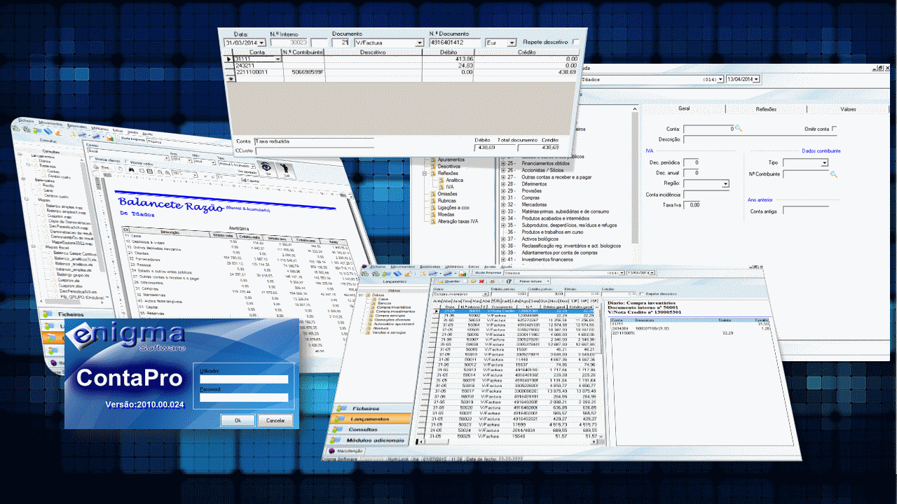
Task: Click the Cancelar button on login
Action: point(275,421)
